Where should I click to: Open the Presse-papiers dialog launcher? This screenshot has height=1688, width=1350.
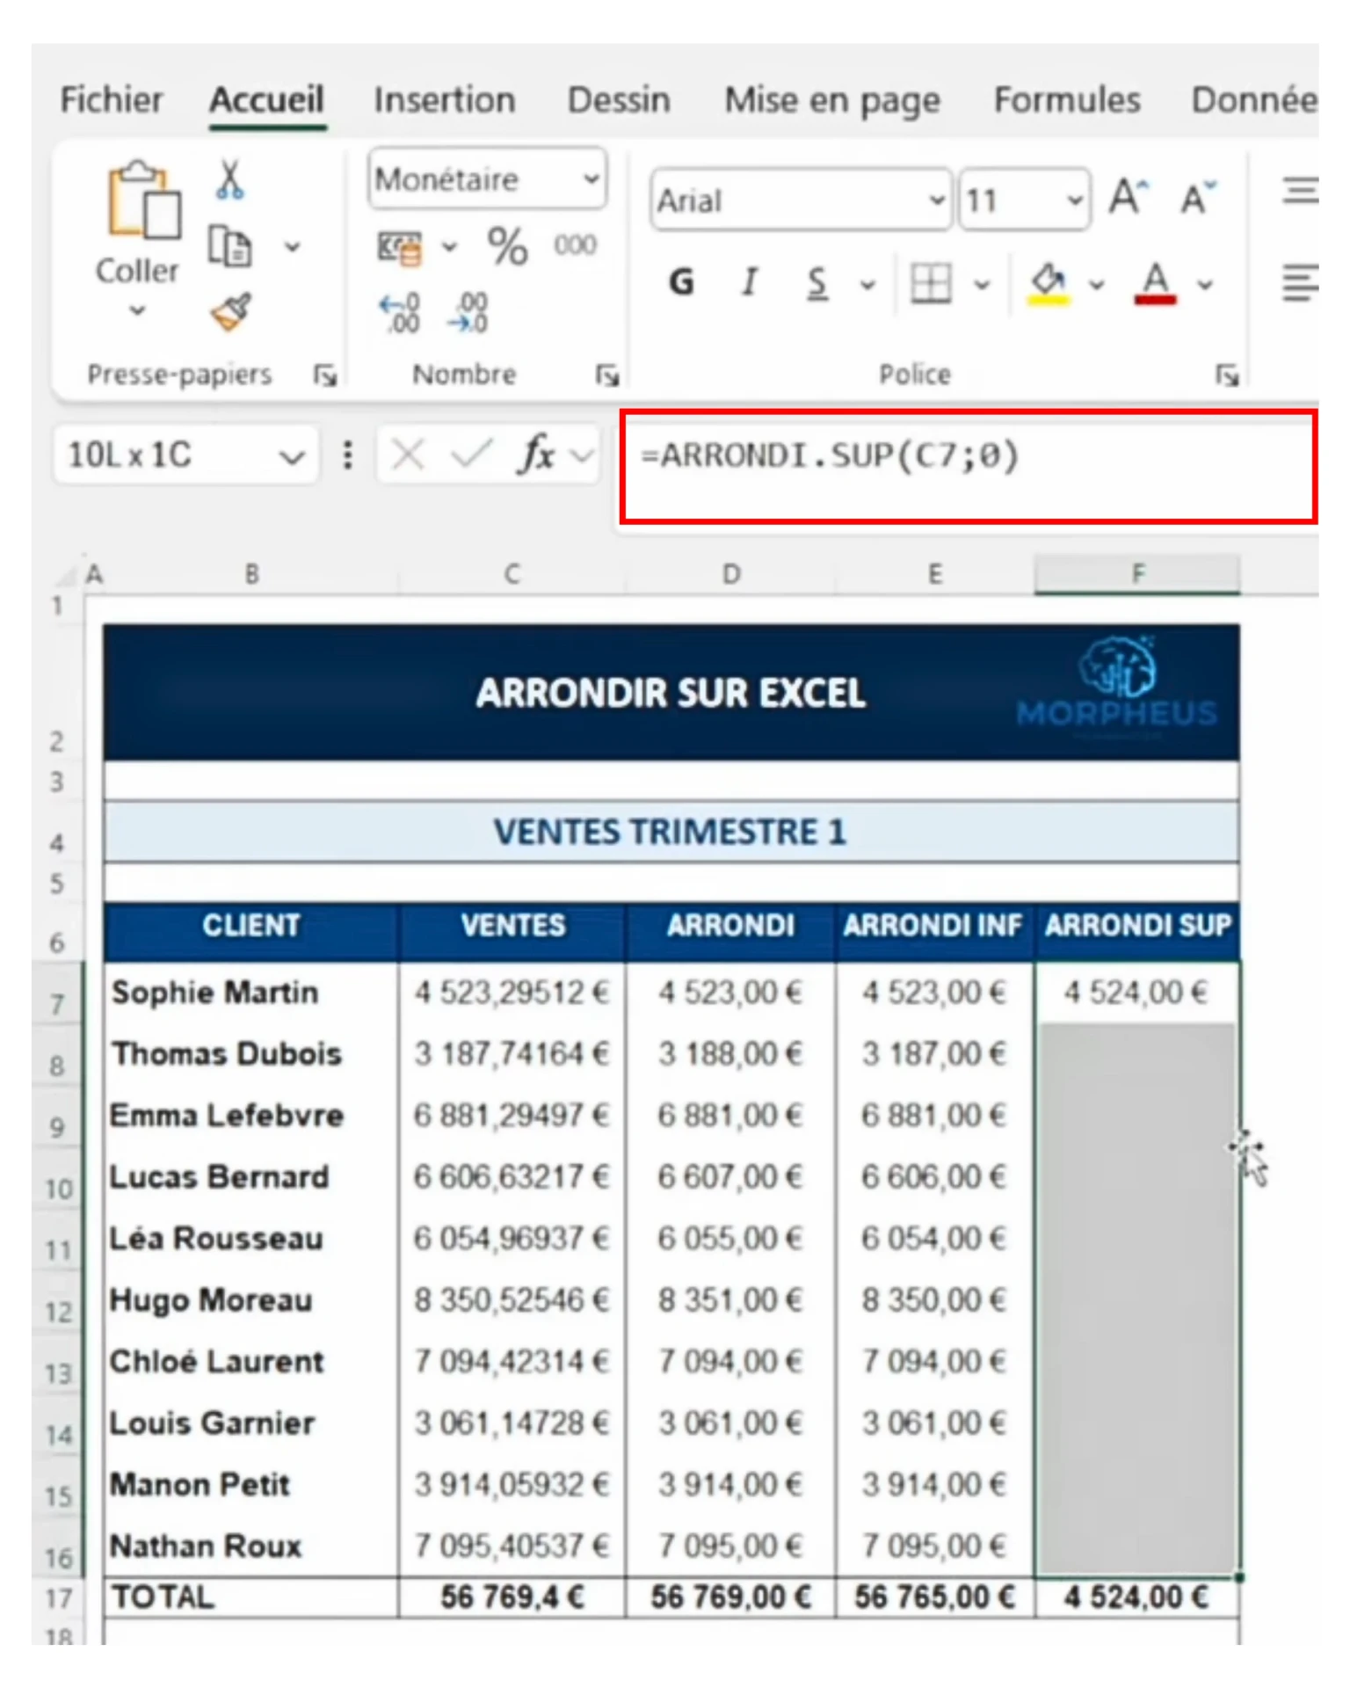tap(325, 376)
